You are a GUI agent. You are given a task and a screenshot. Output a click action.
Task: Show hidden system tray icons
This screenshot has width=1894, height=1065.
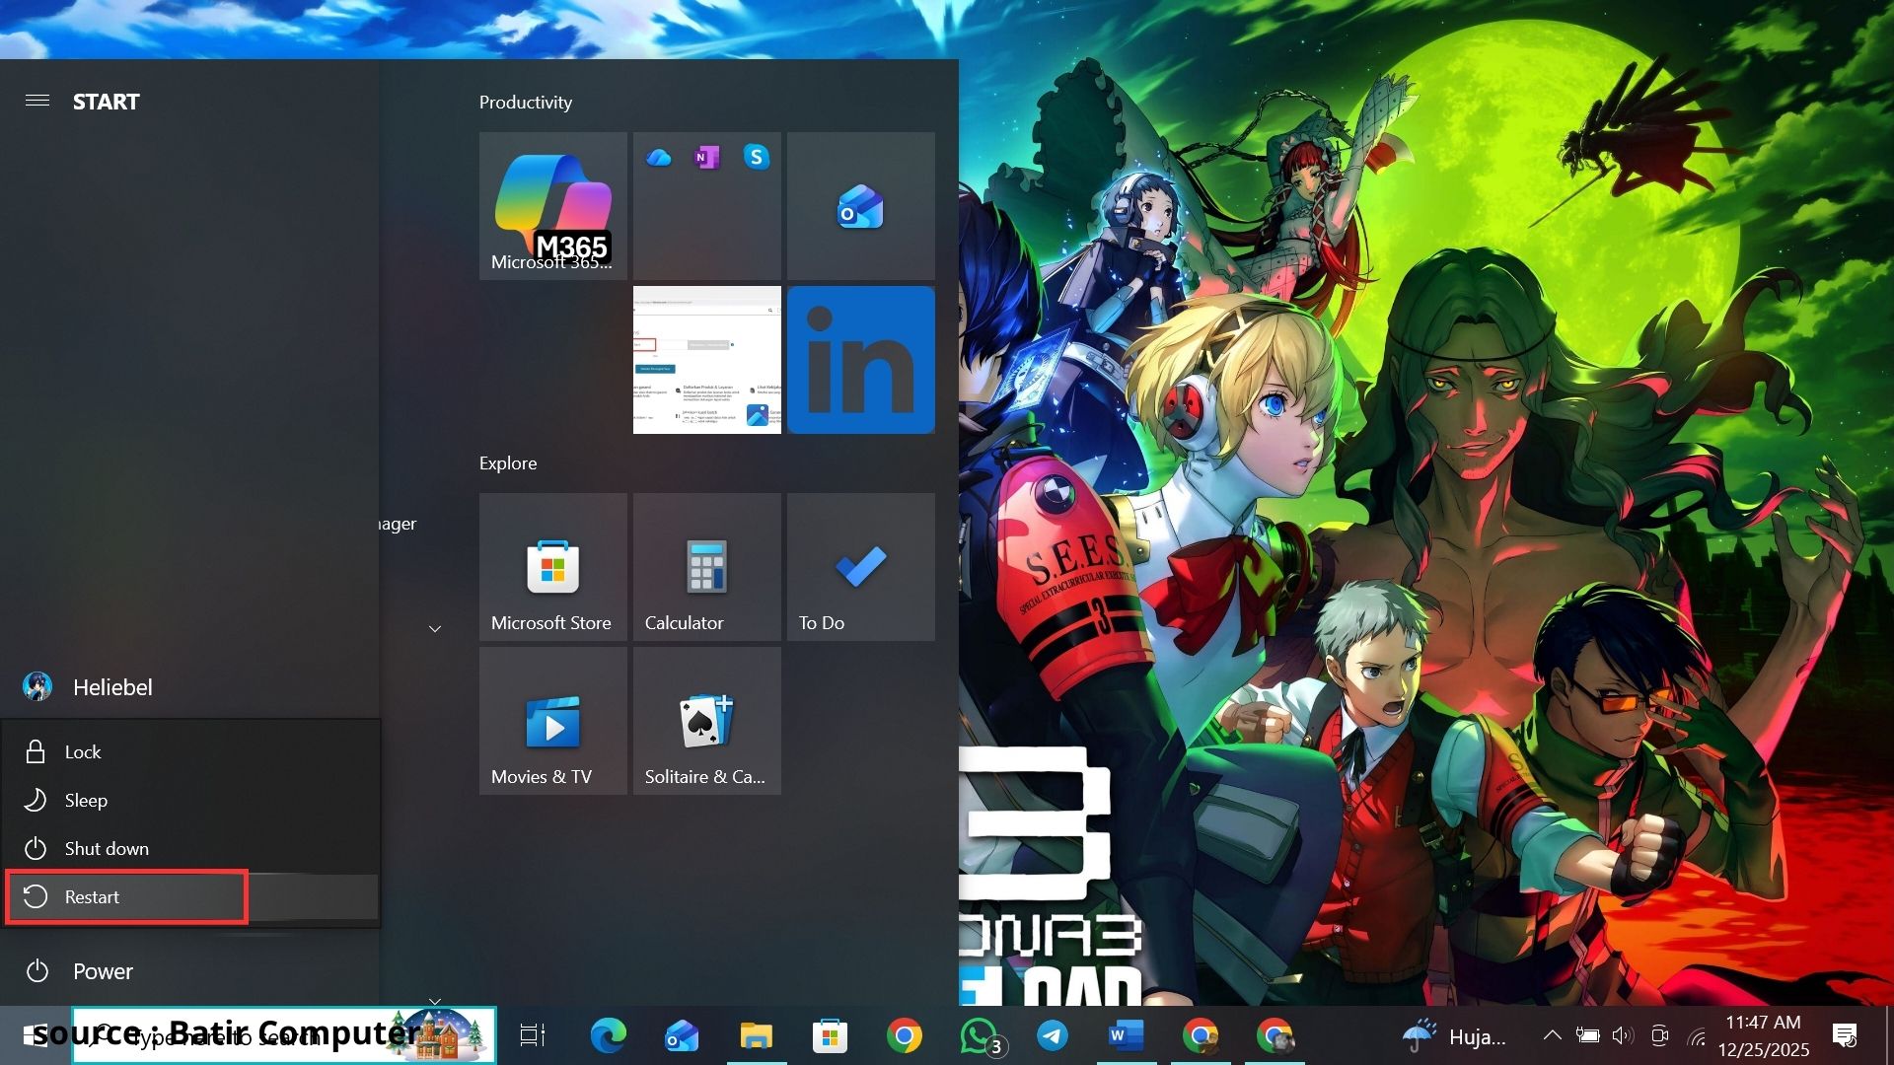[x=1552, y=1035]
